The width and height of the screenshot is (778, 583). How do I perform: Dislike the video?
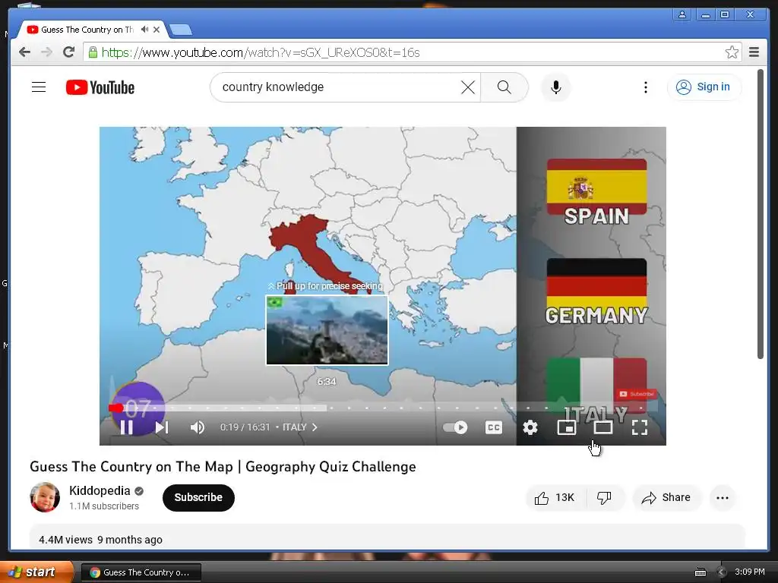click(604, 498)
